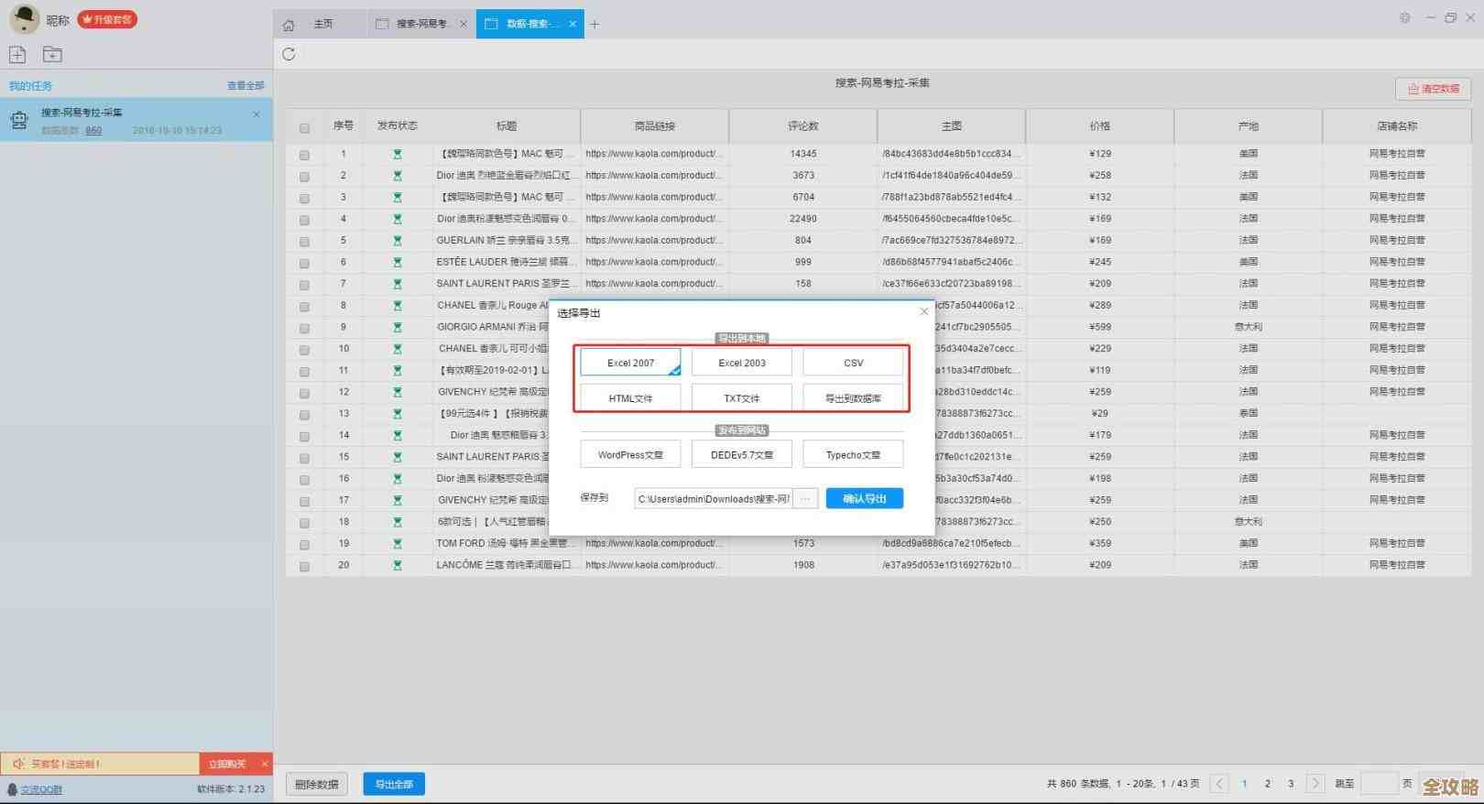Viewport: 1484px width, 804px height.
Task: Click the refresh icon below the tabs
Action: coord(289,54)
